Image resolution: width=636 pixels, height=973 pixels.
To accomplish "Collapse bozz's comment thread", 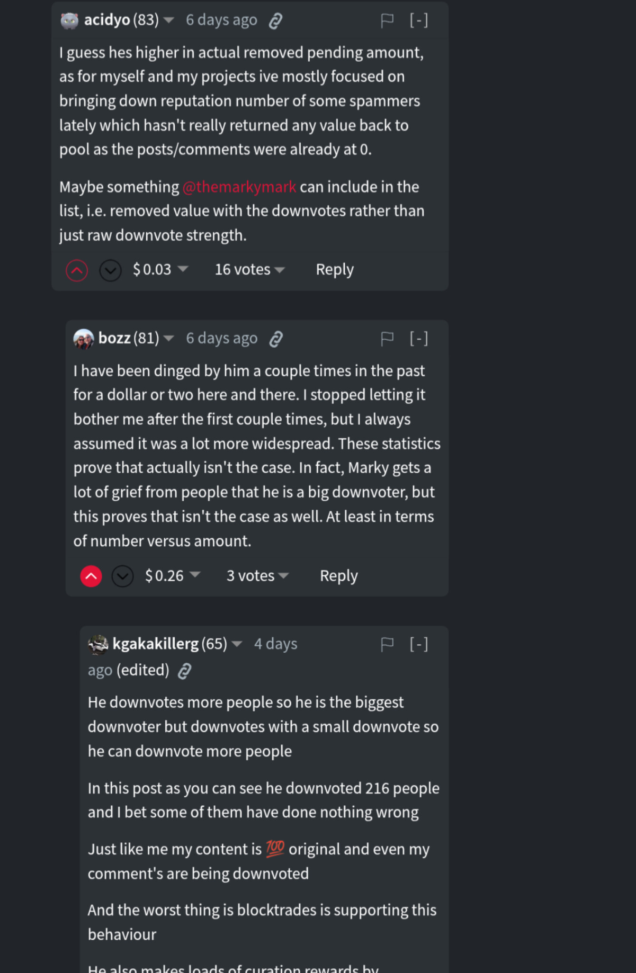I will point(419,339).
